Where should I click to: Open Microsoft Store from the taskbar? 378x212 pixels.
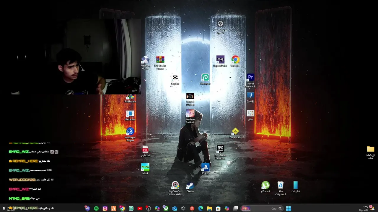[x=218, y=208]
